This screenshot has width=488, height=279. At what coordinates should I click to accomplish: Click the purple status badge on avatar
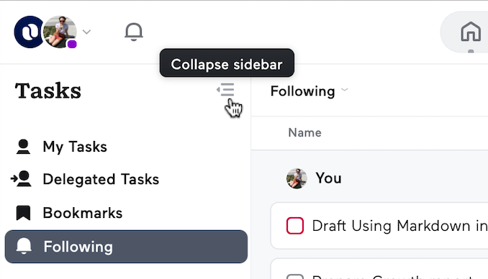pyautogui.click(x=72, y=44)
